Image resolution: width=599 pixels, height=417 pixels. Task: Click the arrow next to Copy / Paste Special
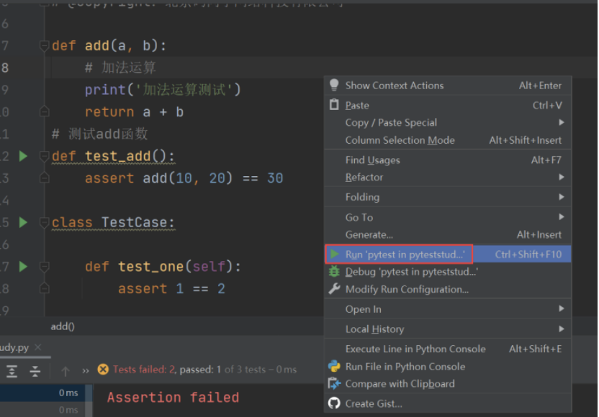[561, 122]
